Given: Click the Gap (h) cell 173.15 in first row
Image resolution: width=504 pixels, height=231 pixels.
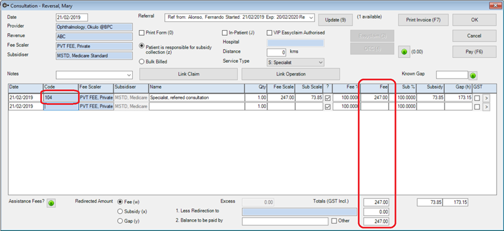Looking at the screenshot, I should [x=458, y=97].
